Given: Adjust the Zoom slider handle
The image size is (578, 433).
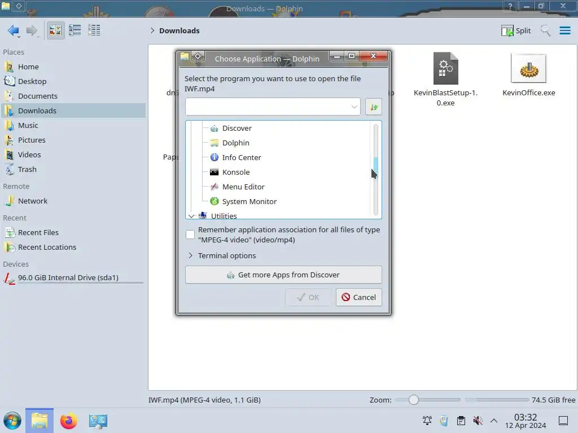Looking at the screenshot, I should pyautogui.click(x=414, y=400).
